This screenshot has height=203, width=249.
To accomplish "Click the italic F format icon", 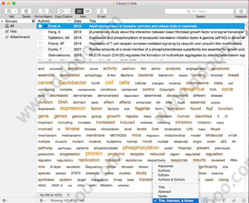I will [x=224, y=200].
